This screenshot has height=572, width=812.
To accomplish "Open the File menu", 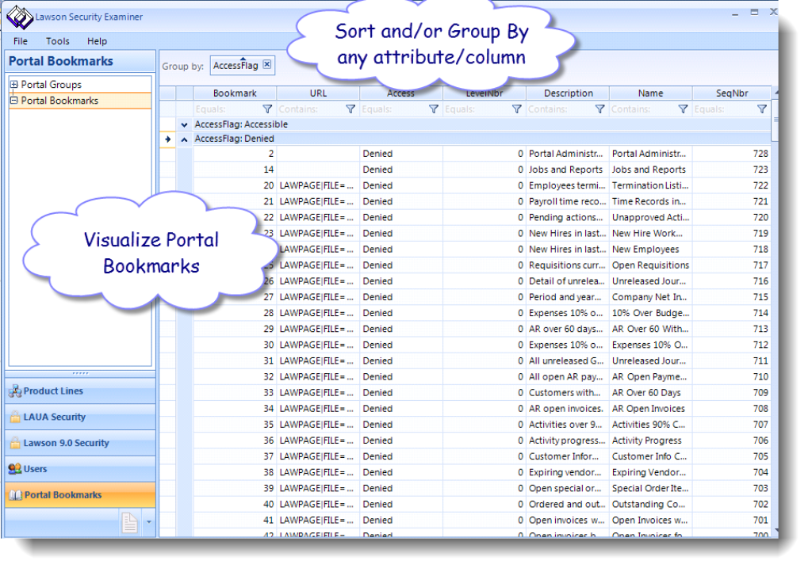I will (21, 41).
